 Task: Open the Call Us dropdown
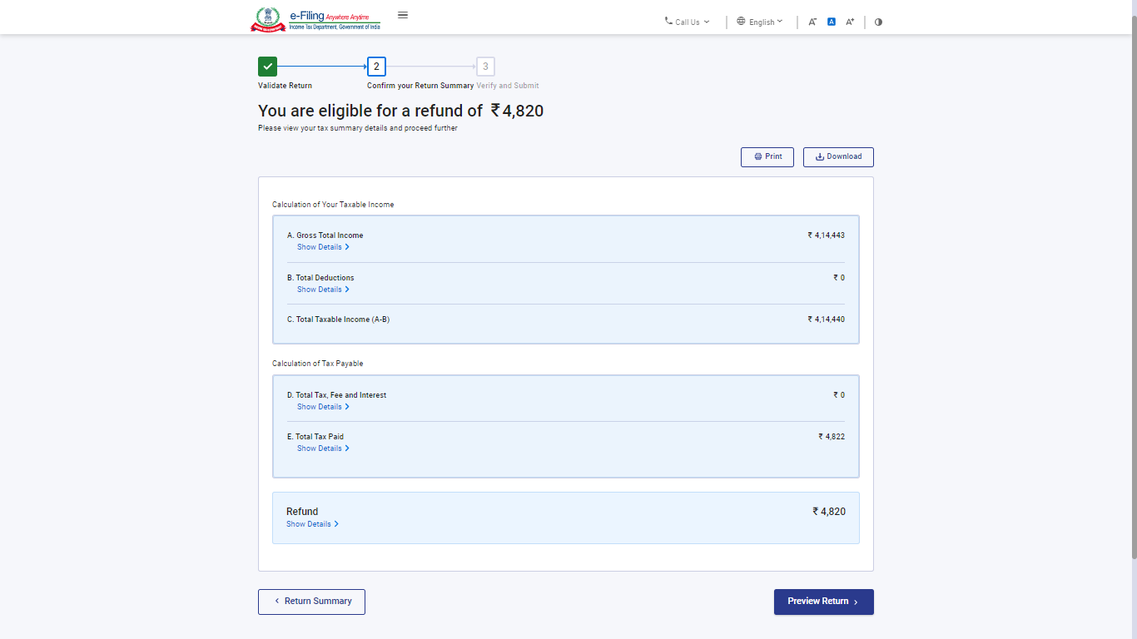pos(688,22)
